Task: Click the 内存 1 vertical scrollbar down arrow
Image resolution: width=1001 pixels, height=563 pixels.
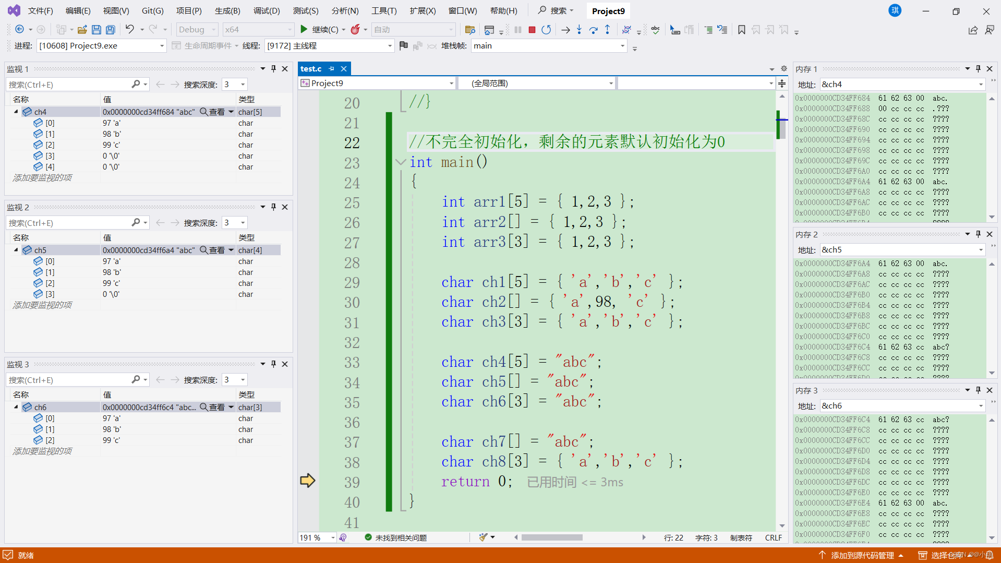Action: click(992, 217)
